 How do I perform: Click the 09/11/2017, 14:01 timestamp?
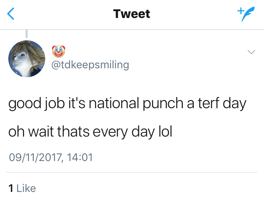pos(50,157)
